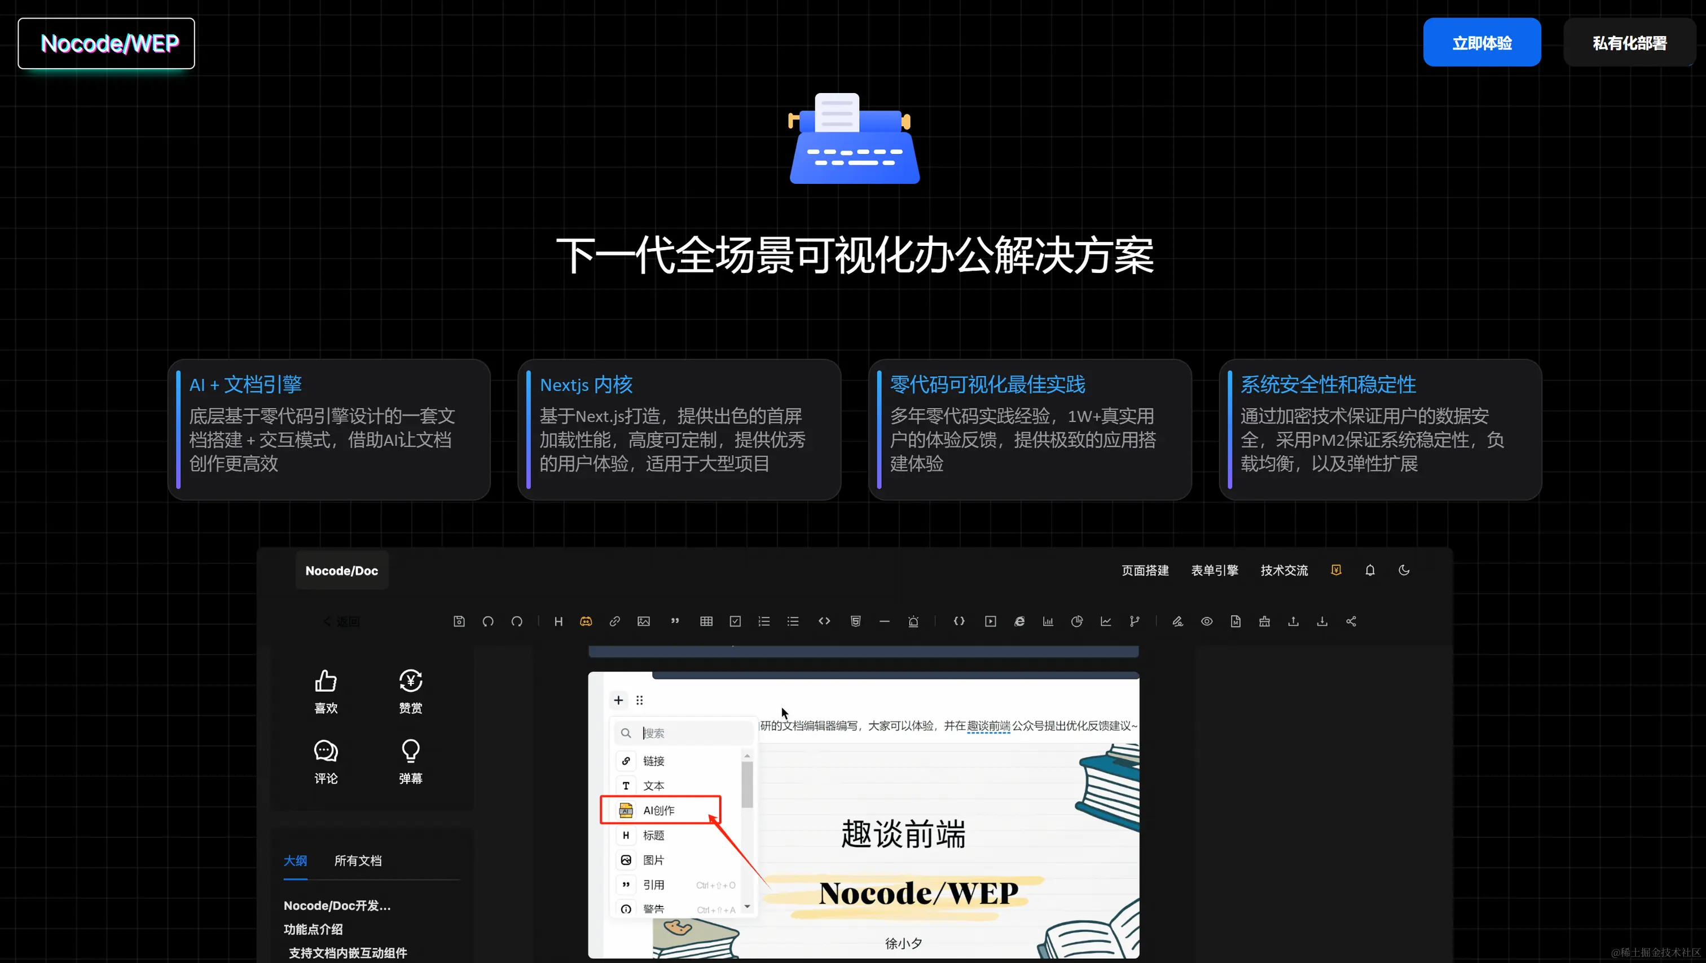The height and width of the screenshot is (963, 1706).
Task: Clear content with the broom icon
Action: point(1264,621)
